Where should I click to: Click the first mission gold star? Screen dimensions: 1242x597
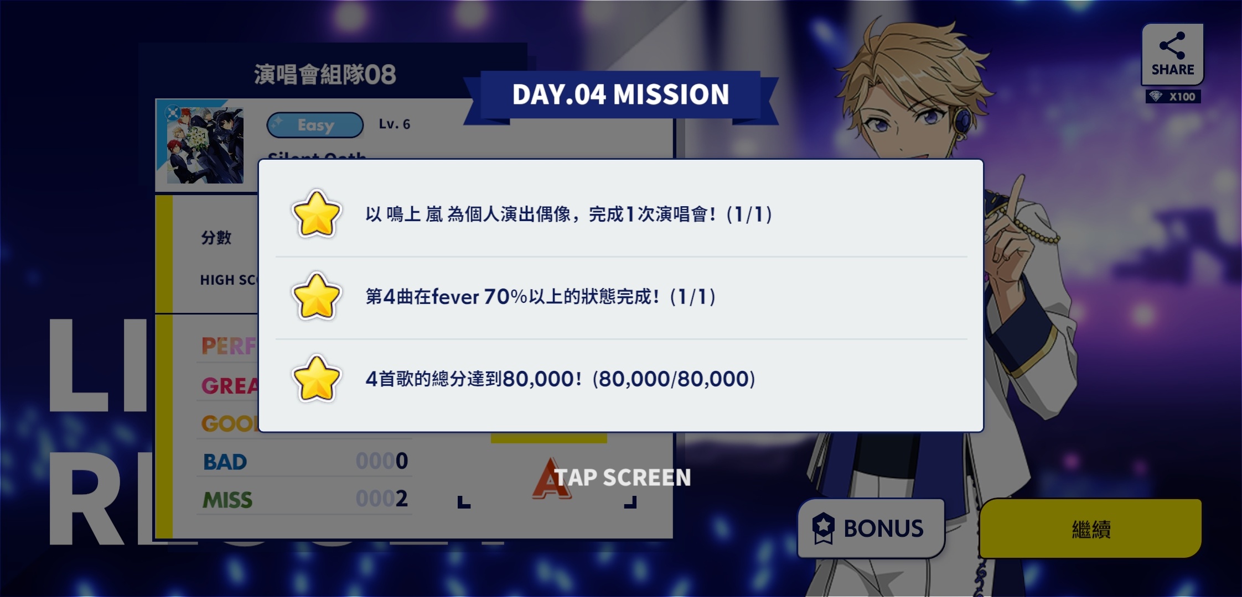(316, 214)
